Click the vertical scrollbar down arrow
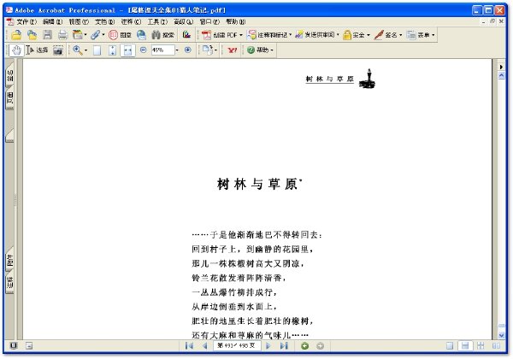The height and width of the screenshot is (359, 513). [x=501, y=335]
